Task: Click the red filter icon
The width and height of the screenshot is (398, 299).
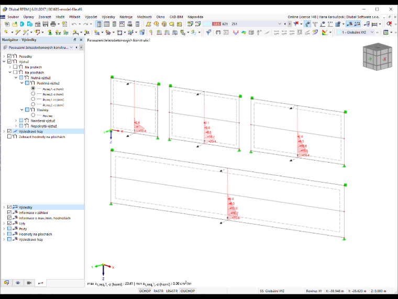Action: [x=296, y=24]
